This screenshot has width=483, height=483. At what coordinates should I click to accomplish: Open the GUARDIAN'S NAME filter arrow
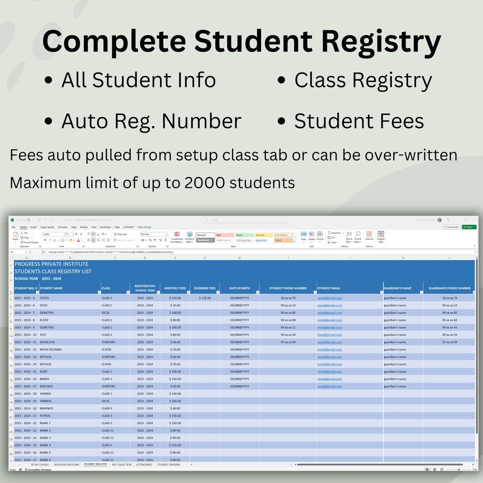click(421, 292)
